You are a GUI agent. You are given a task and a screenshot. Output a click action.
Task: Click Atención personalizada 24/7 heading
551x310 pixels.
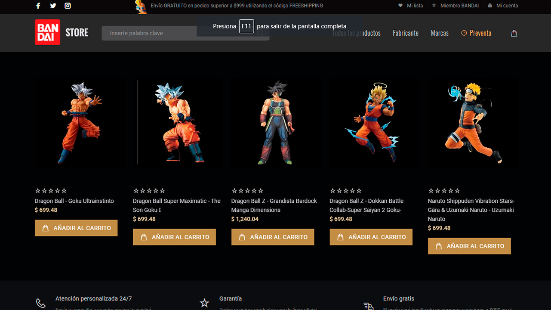point(94,298)
